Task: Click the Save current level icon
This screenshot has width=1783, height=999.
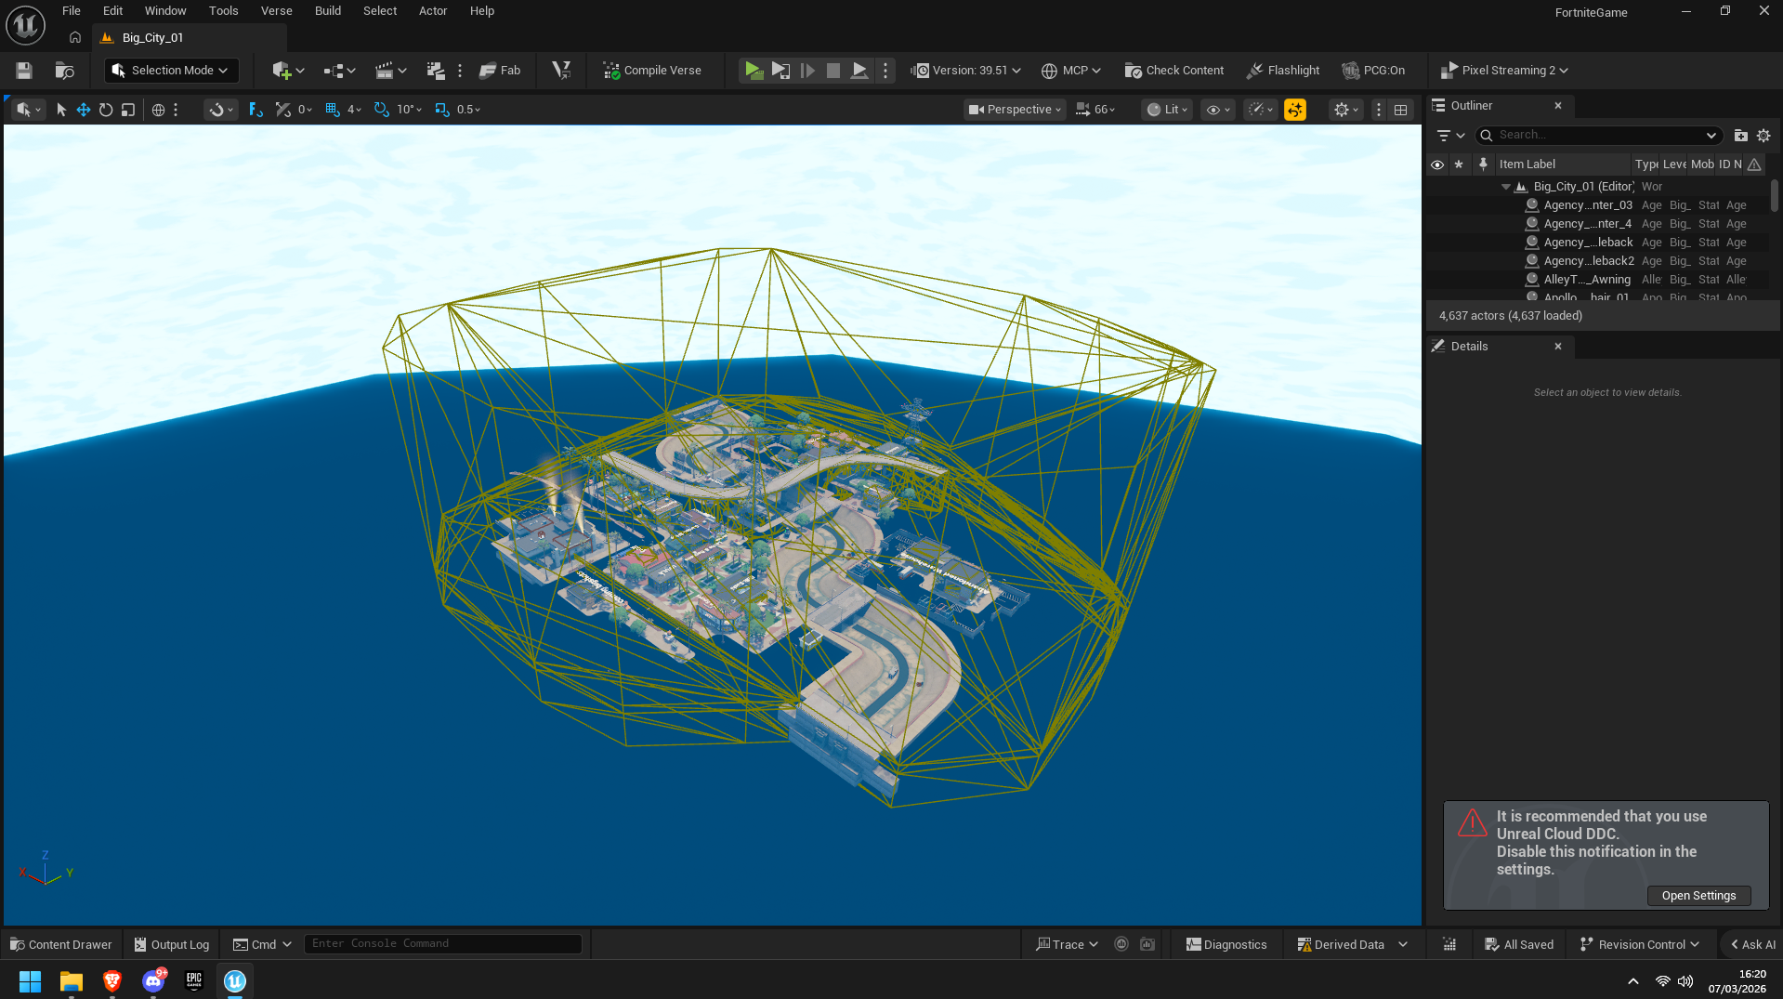Action: click(x=23, y=70)
